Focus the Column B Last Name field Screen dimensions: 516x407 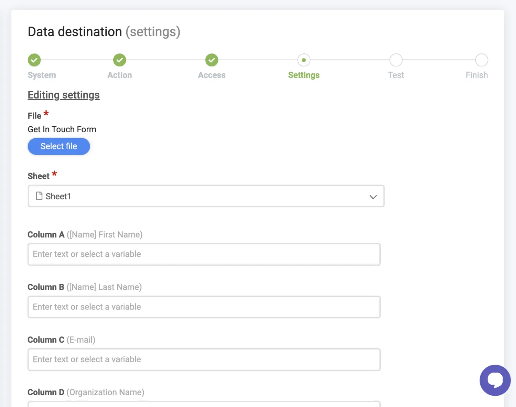click(204, 307)
